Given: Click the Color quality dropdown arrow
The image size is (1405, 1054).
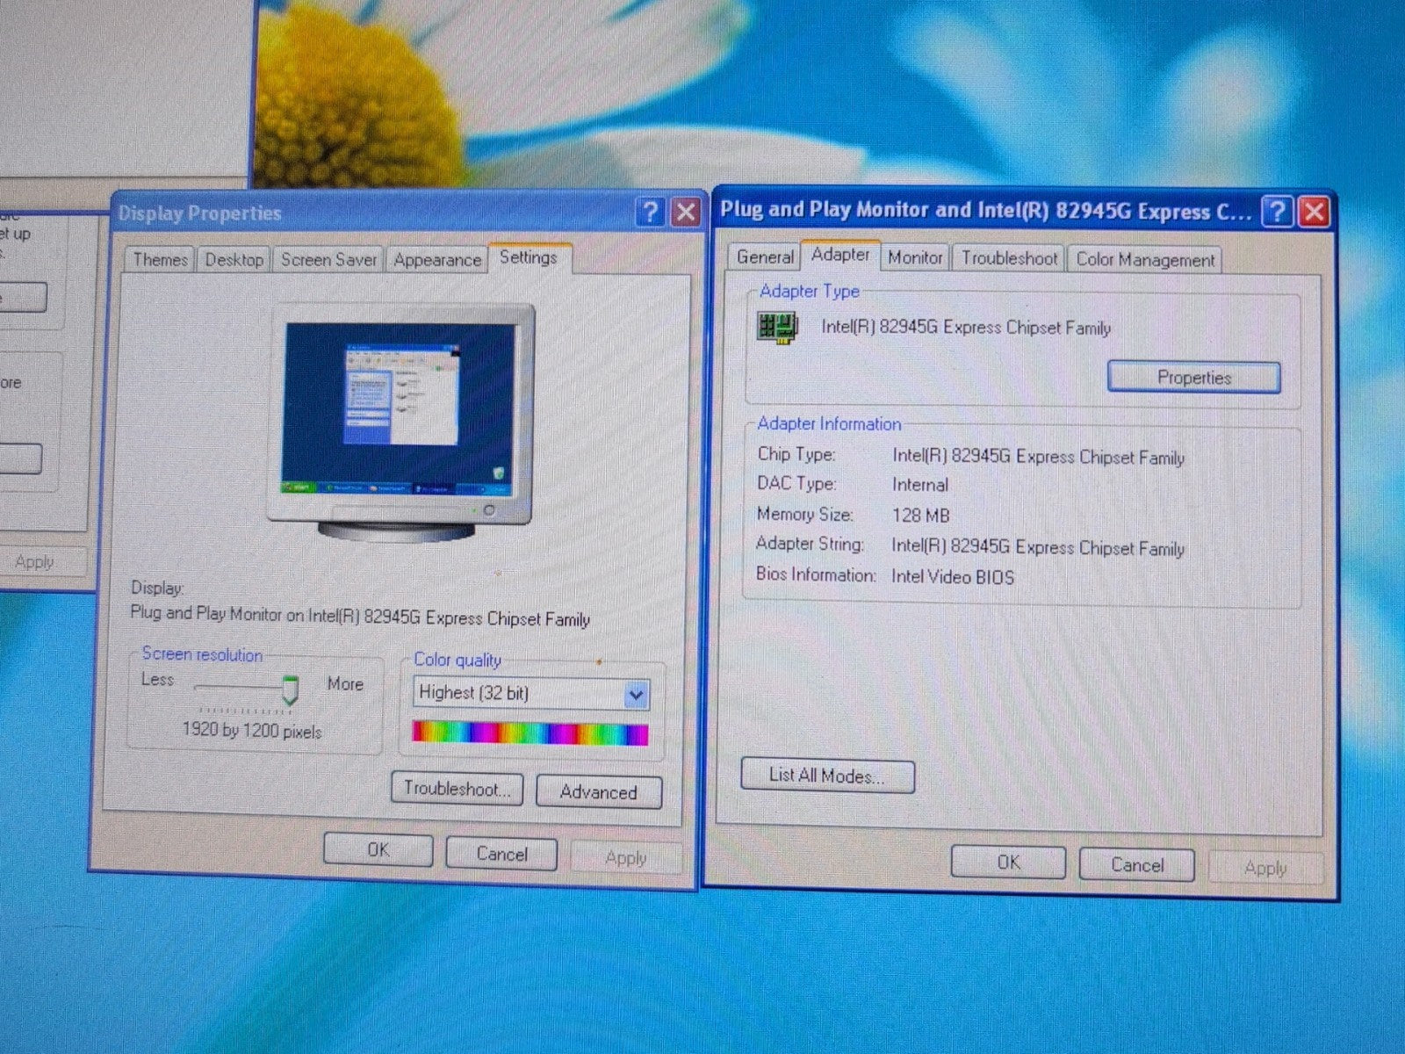Looking at the screenshot, I should [x=636, y=696].
